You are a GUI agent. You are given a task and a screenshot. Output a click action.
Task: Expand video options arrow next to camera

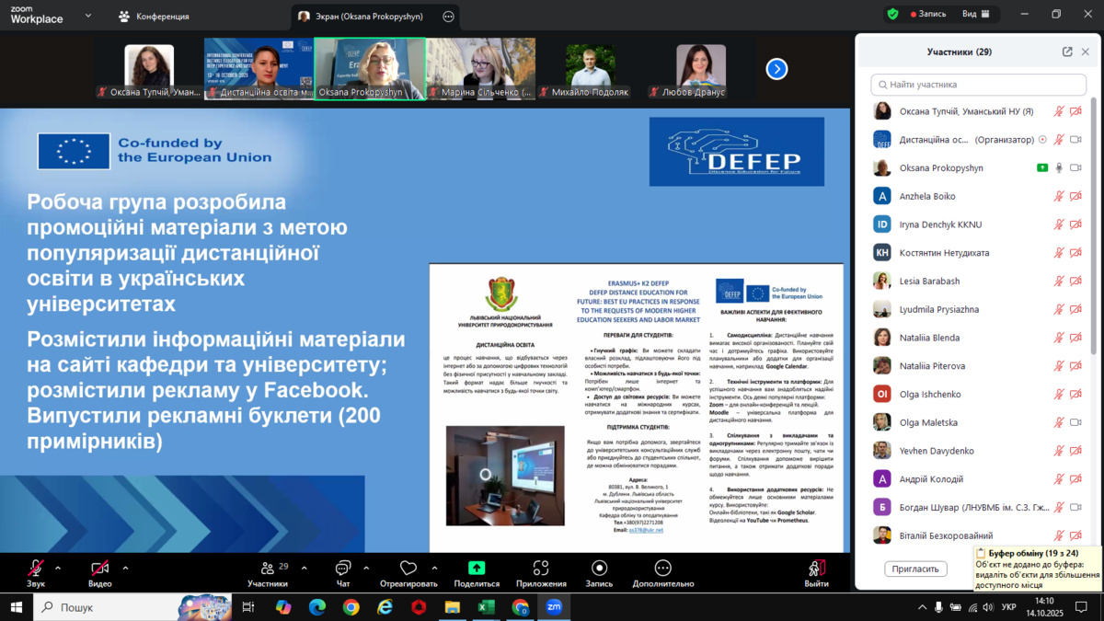point(125,568)
